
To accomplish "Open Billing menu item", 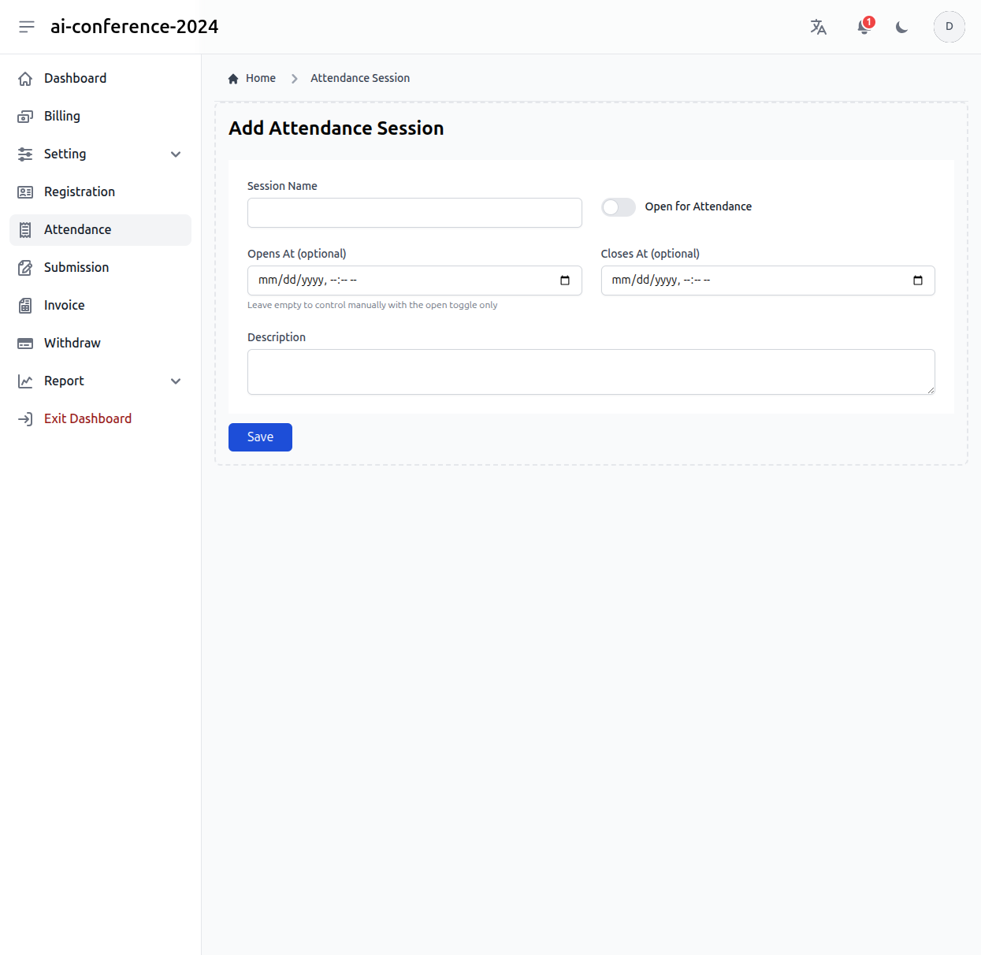I will [x=100, y=117].
